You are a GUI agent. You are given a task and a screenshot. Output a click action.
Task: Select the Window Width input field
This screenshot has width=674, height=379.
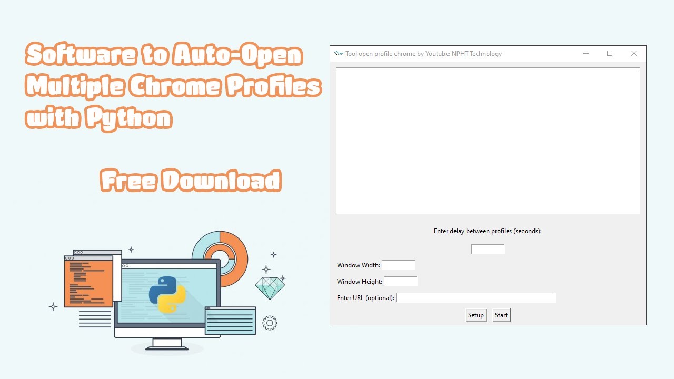(399, 265)
